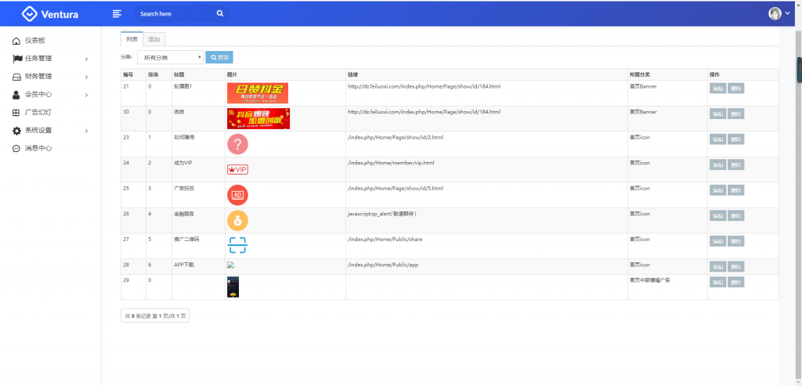
Task: Click in the 'Search here' input field
Action: [x=172, y=13]
